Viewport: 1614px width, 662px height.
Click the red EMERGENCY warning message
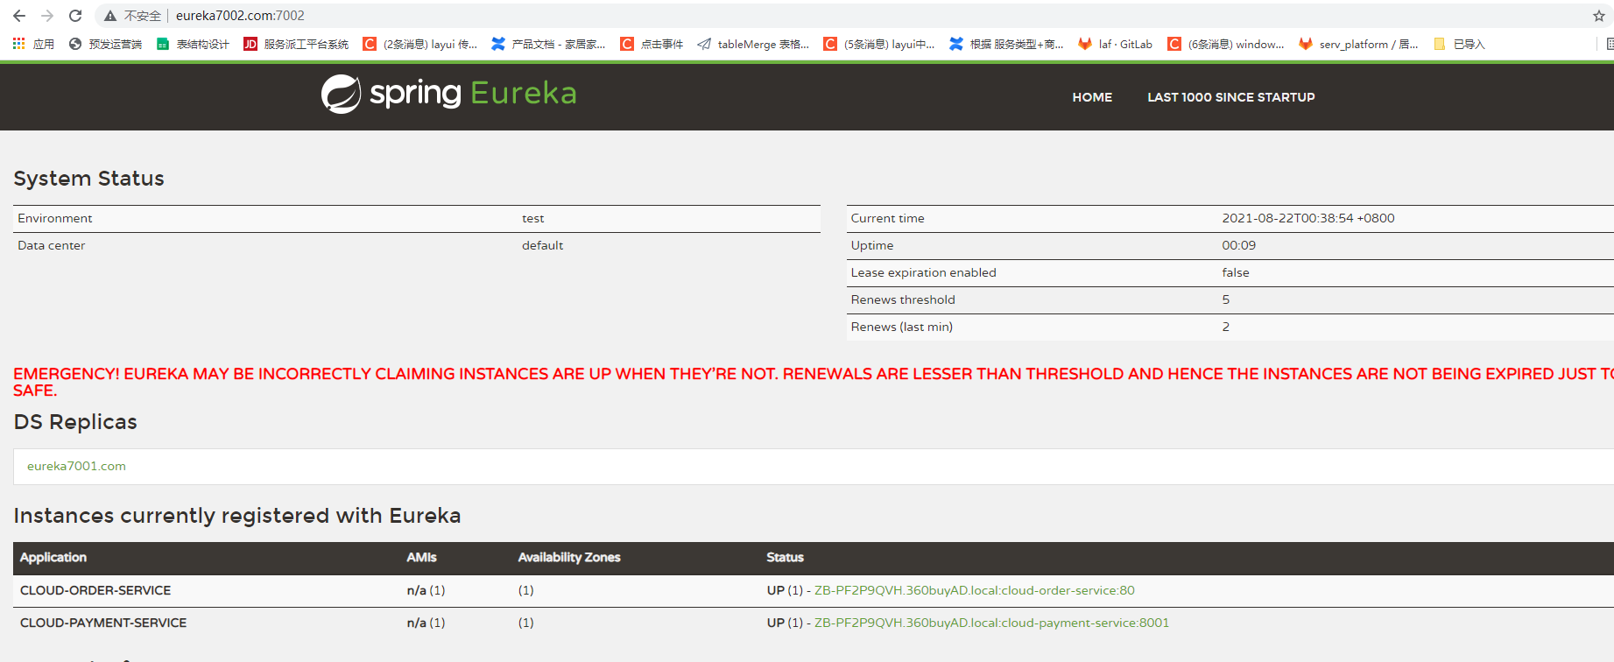tap(814, 382)
